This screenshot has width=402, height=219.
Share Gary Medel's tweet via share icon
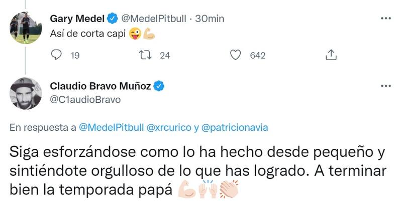coord(332,55)
